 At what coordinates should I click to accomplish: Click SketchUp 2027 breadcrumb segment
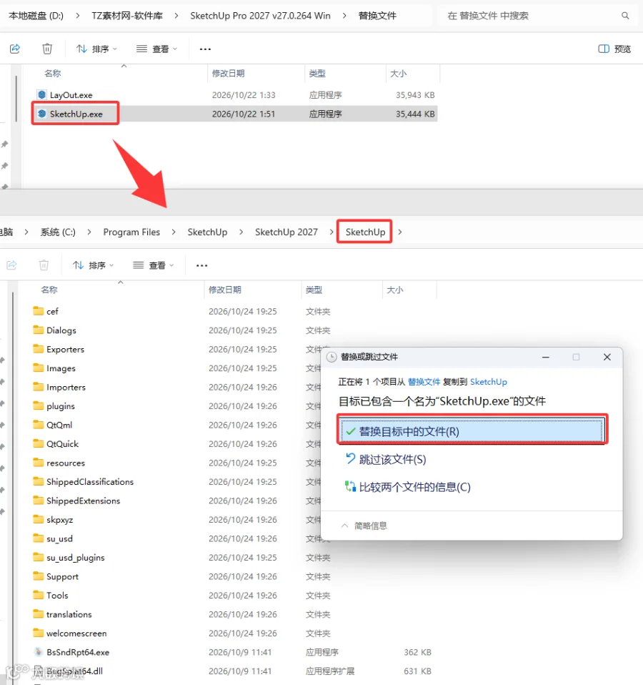286,232
